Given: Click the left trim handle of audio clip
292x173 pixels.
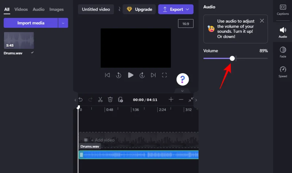Looking at the screenshot, I should [81, 155].
